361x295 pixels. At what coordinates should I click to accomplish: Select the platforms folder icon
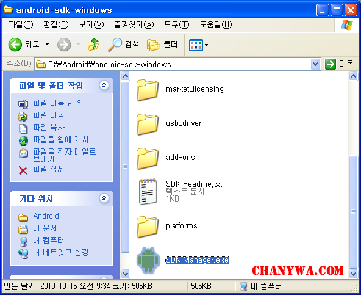click(148, 227)
